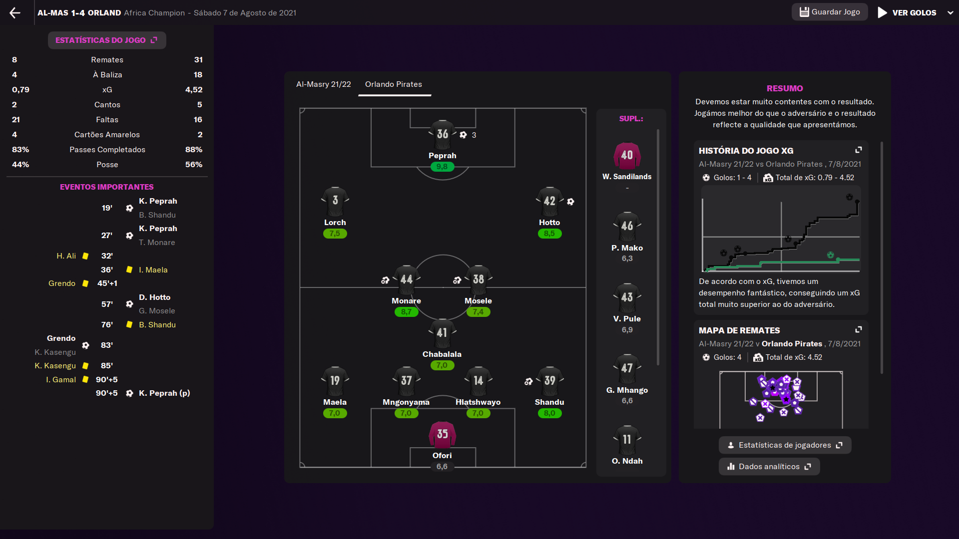The height and width of the screenshot is (539, 959).
Task: Click the assist icon beside Monare's shirt
Action: tap(385, 280)
